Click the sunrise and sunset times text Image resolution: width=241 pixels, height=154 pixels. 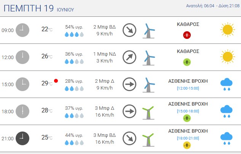[x=213, y=6]
